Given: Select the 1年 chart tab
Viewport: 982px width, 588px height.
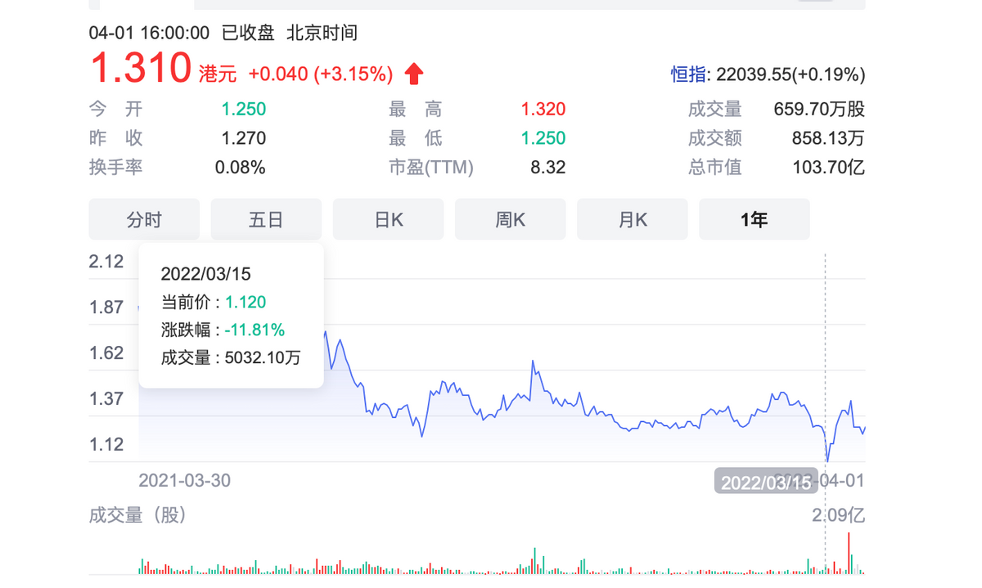Looking at the screenshot, I should pos(754,219).
